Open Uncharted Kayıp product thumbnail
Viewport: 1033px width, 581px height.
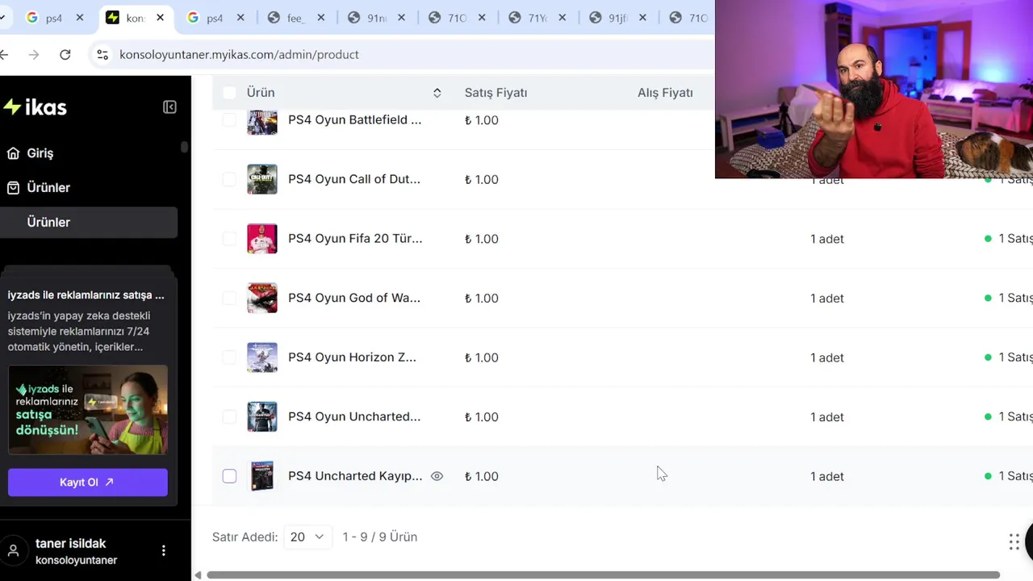(262, 476)
